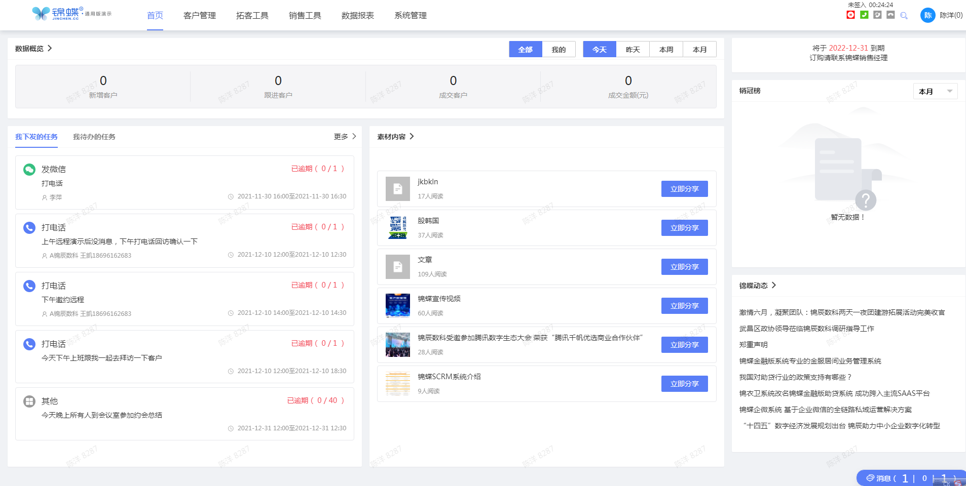The height and width of the screenshot is (486, 966).
Task: Click the 锦蝶 logo
Action: point(72,14)
